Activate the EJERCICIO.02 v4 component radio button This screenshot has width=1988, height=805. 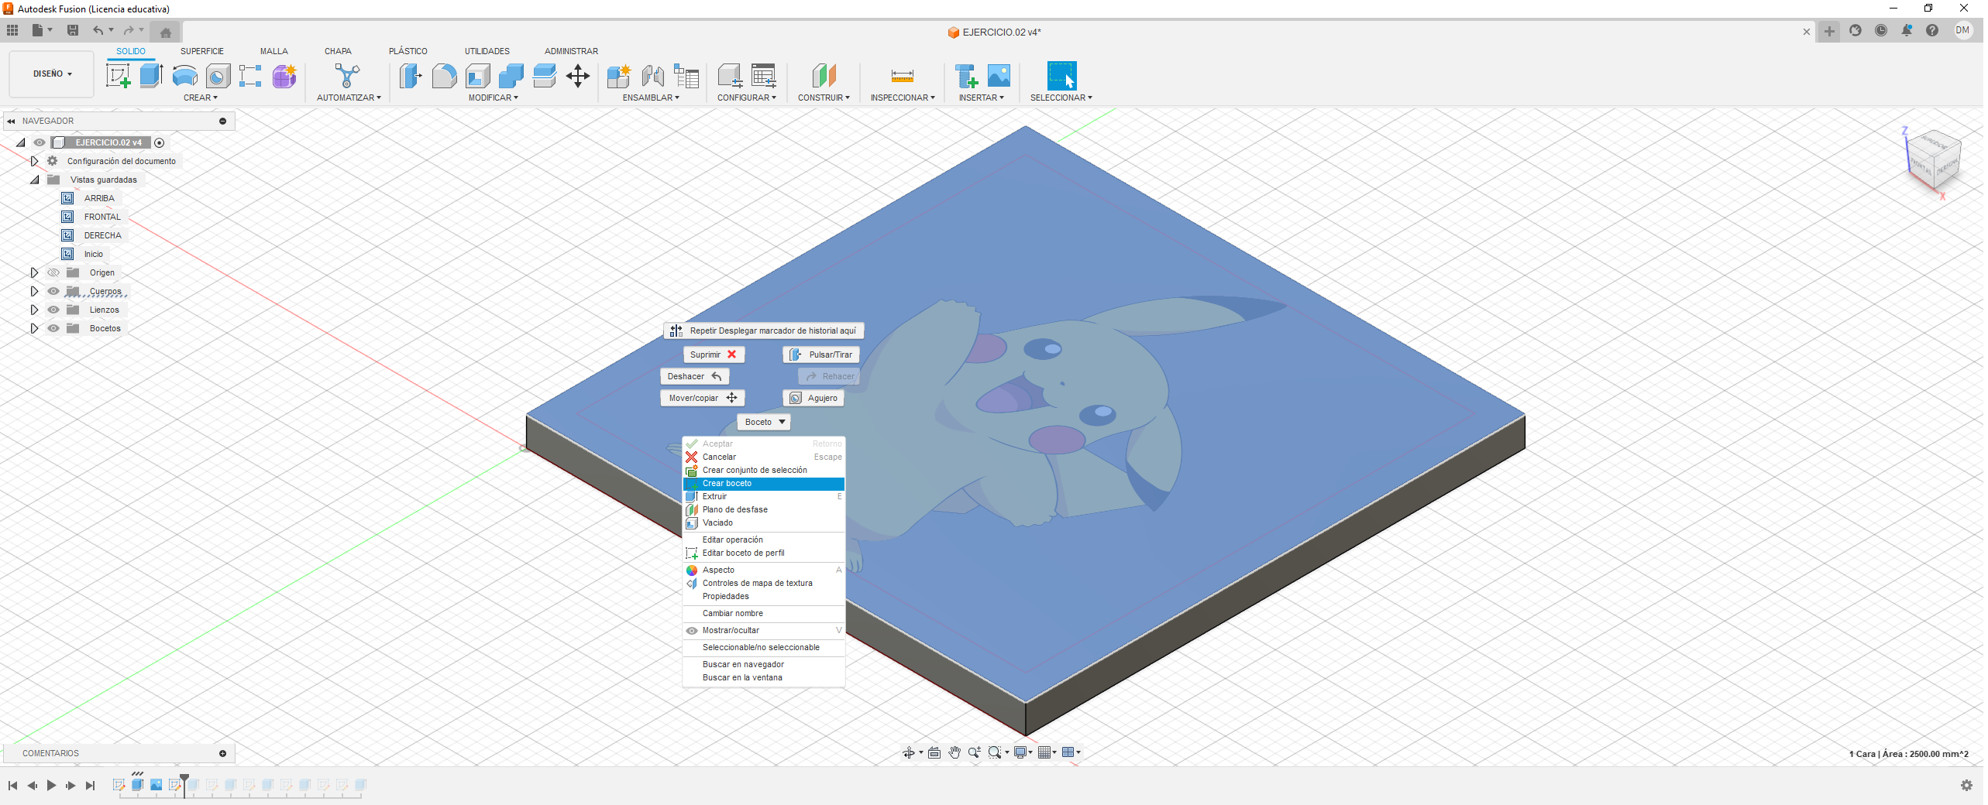[159, 142]
